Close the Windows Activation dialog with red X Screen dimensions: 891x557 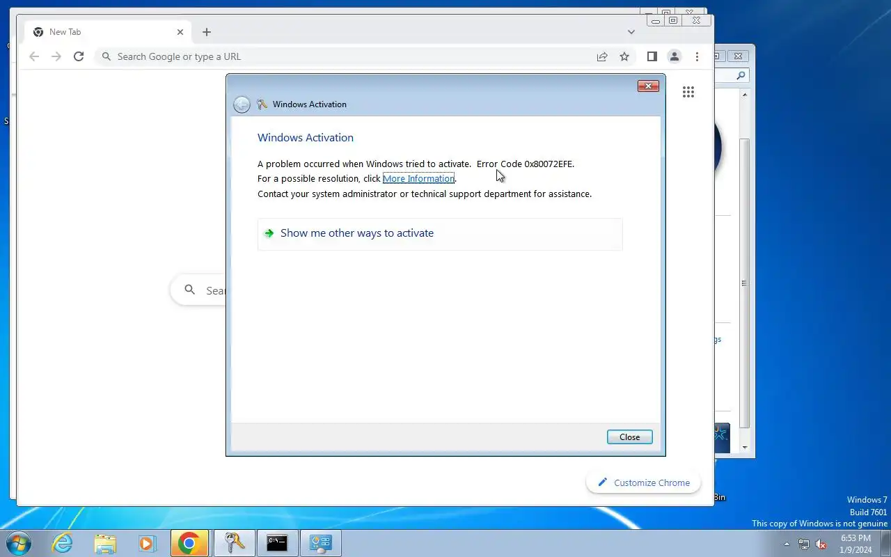point(648,86)
